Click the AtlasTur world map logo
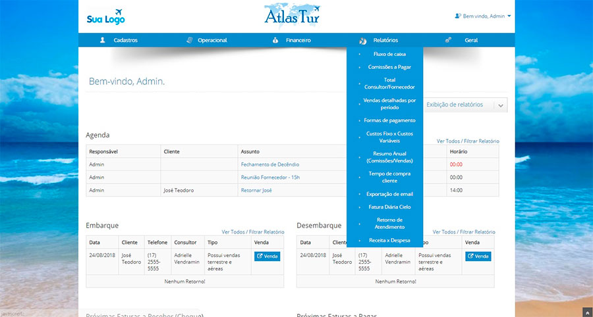The height and width of the screenshot is (317, 593). click(293, 15)
